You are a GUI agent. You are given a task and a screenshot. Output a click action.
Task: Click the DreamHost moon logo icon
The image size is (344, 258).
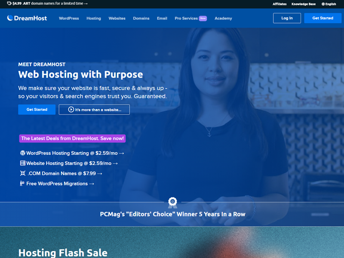pyautogui.click(x=10, y=18)
